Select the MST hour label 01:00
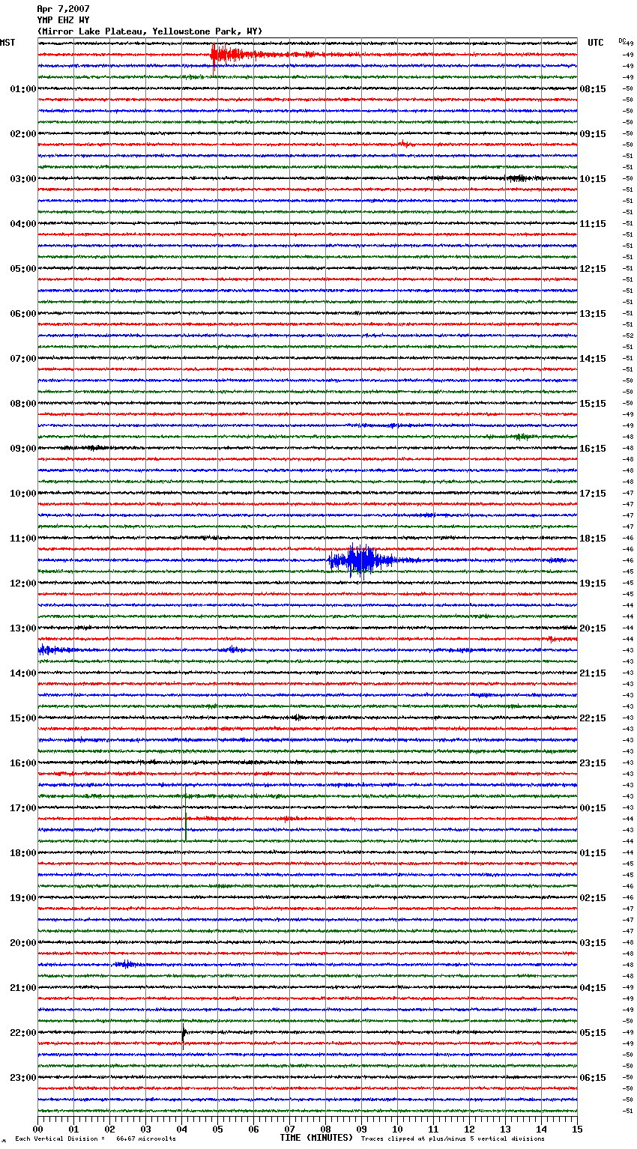Viewport: 637px width, 1149px height. pyautogui.click(x=23, y=89)
